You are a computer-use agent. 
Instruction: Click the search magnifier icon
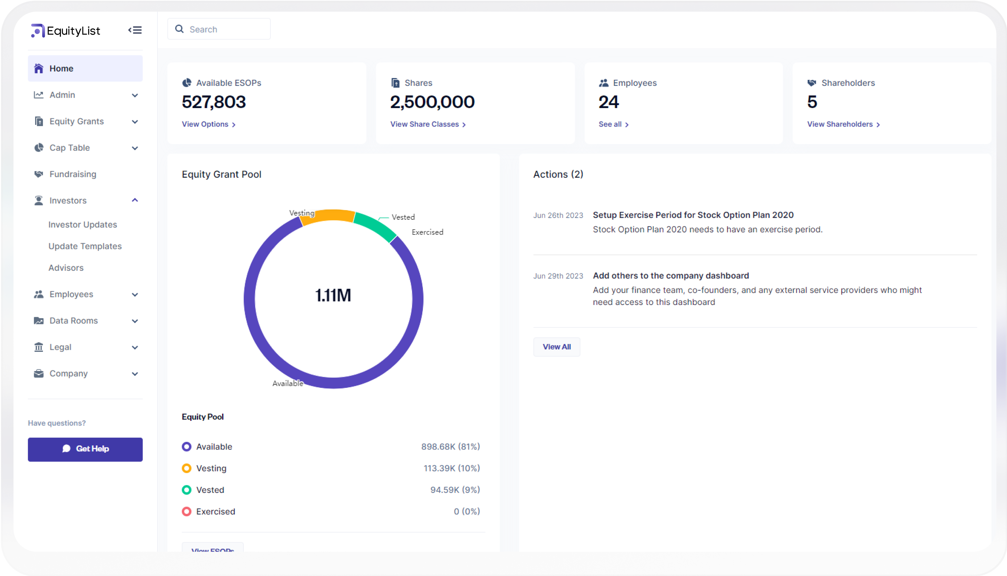pos(179,29)
